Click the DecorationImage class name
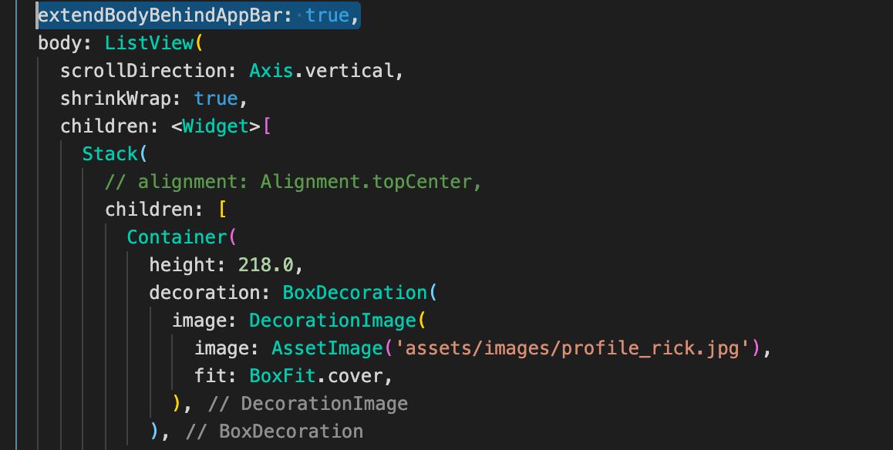The image size is (893, 450). [332, 321]
